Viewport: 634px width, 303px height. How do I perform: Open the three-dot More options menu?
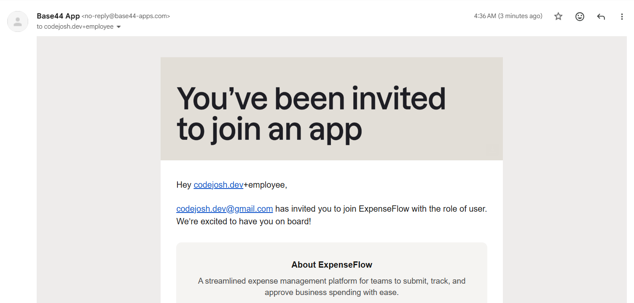pyautogui.click(x=622, y=16)
